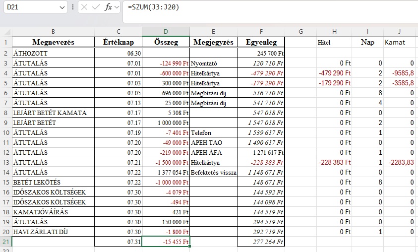The height and width of the screenshot is (252, 418).
Task: Select row 21 header
Action: (6, 242)
